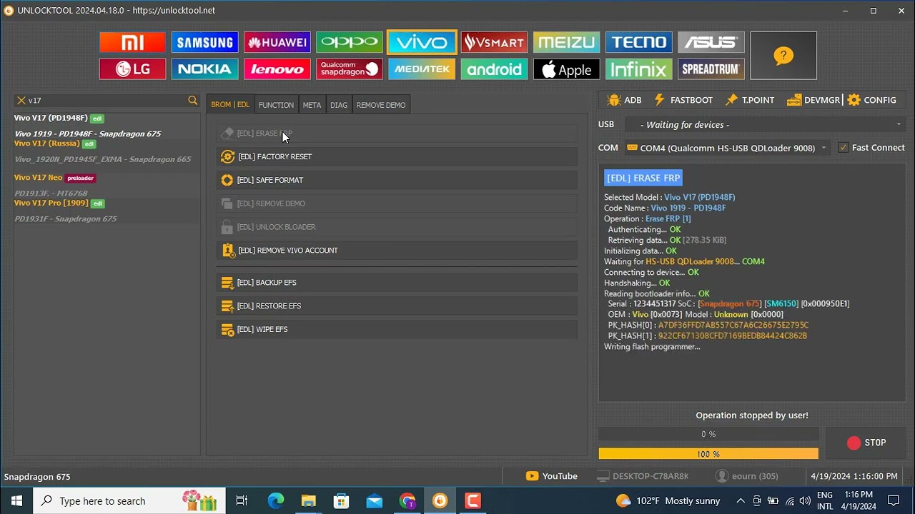
Task: Select the Vsmart brand logo
Action: [494, 42]
